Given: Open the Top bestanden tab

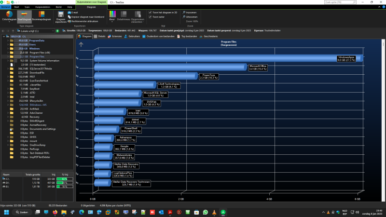Looking at the screenshot, I should [189, 36].
